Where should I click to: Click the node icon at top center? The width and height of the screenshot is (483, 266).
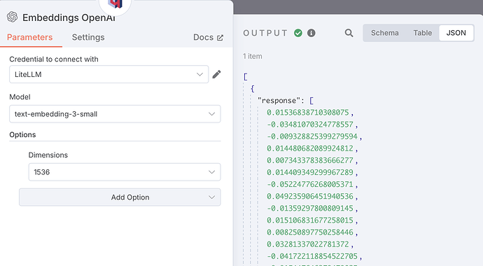[115, 3]
